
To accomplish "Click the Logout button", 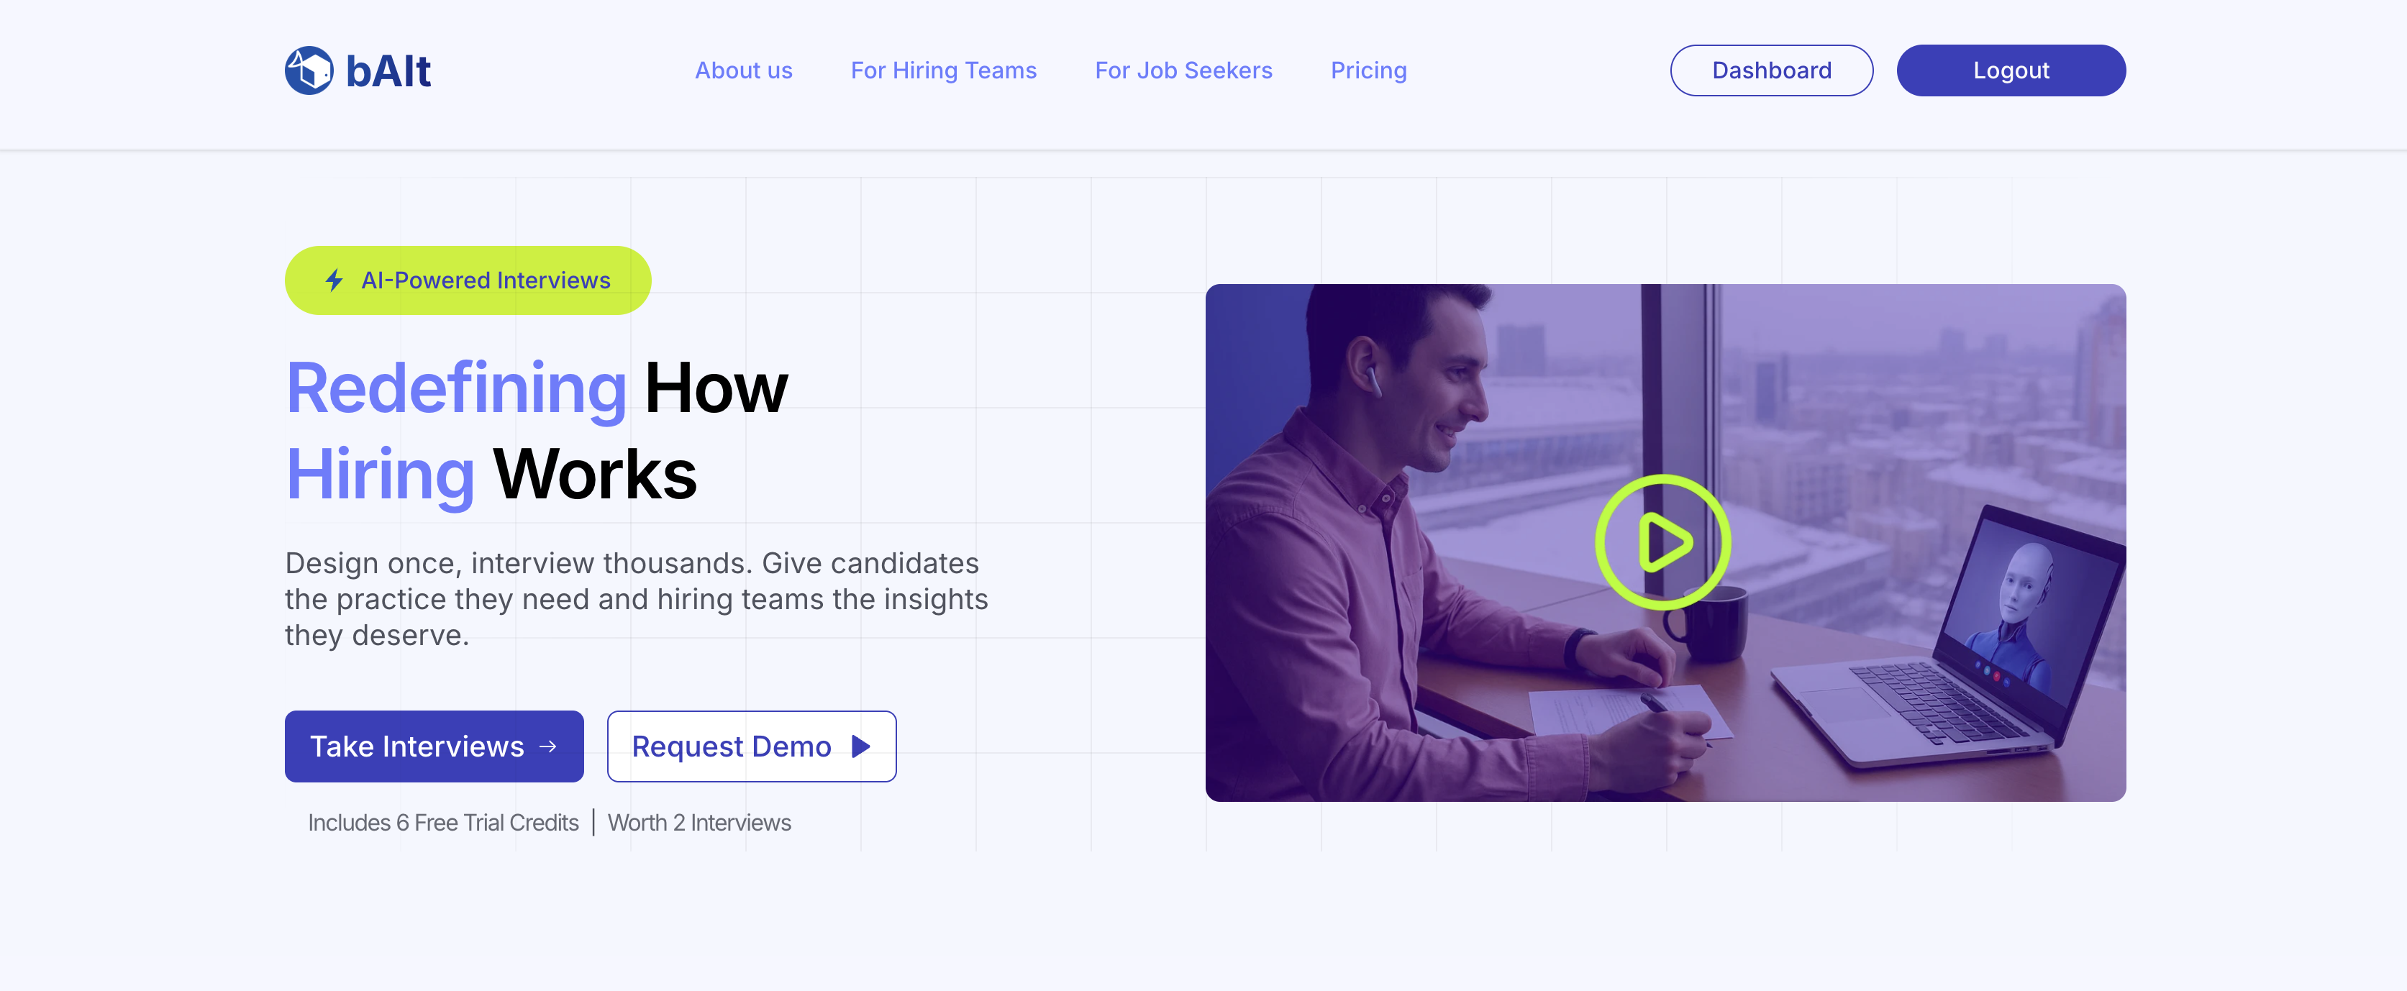I will click(2011, 70).
